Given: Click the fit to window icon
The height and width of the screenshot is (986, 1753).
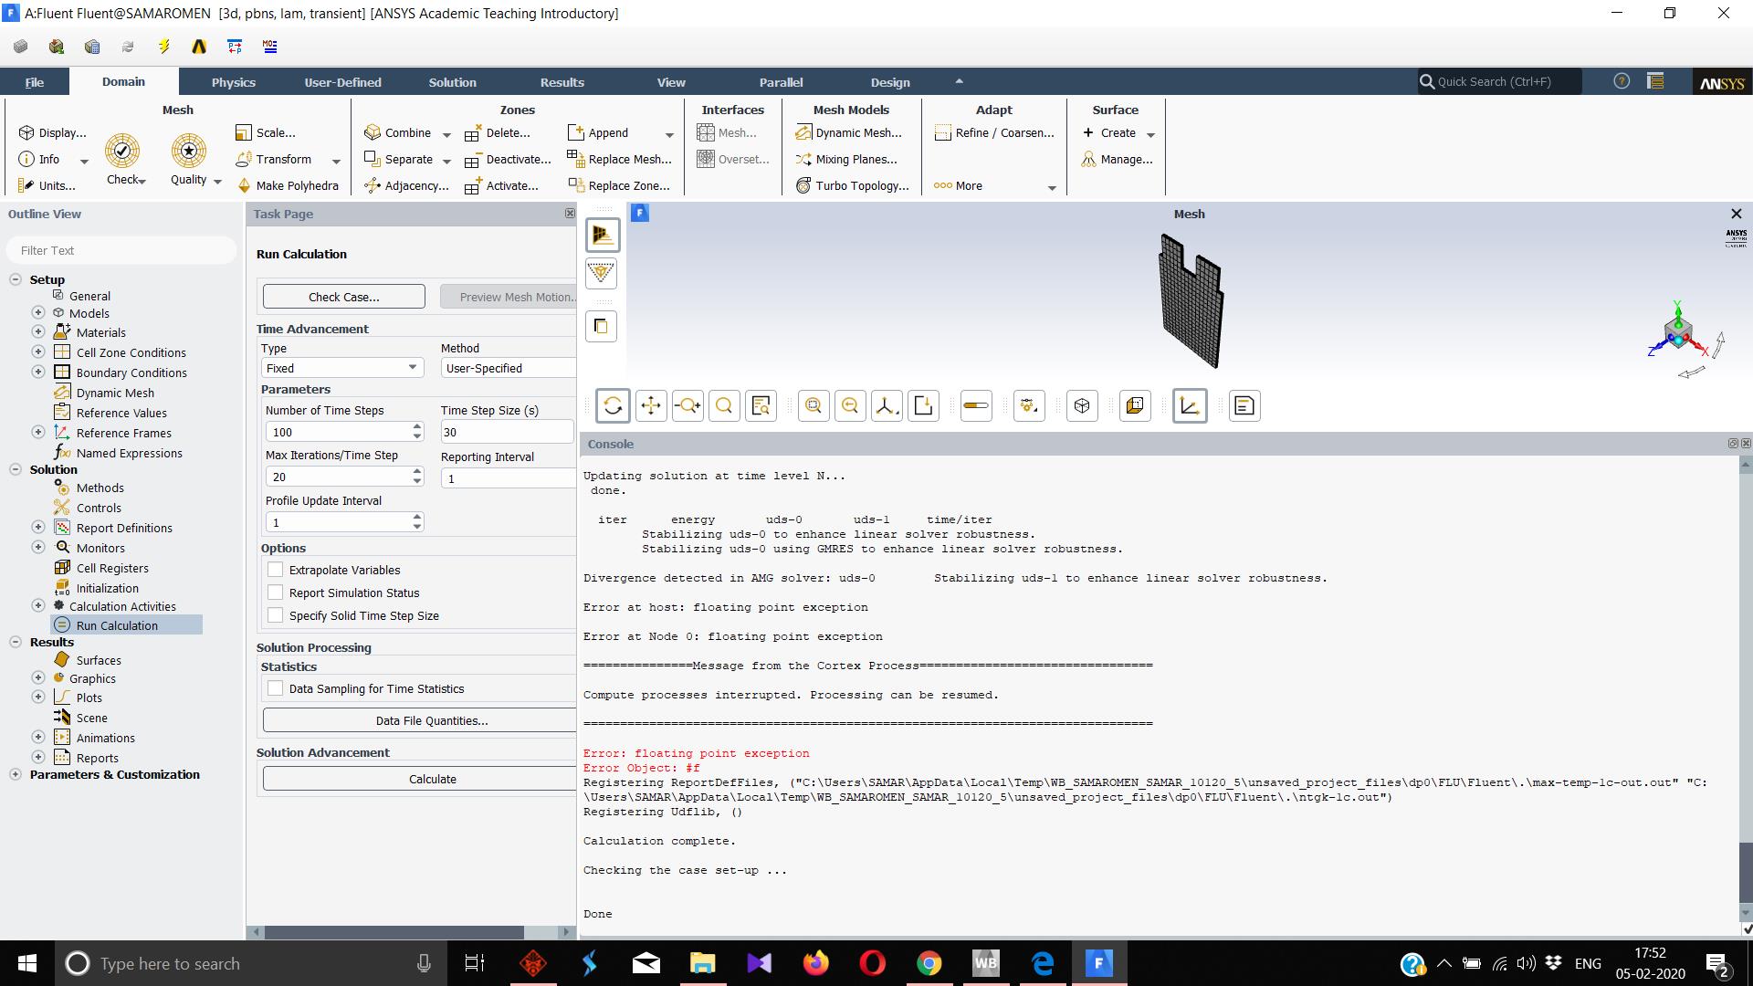Looking at the screenshot, I should click(813, 405).
